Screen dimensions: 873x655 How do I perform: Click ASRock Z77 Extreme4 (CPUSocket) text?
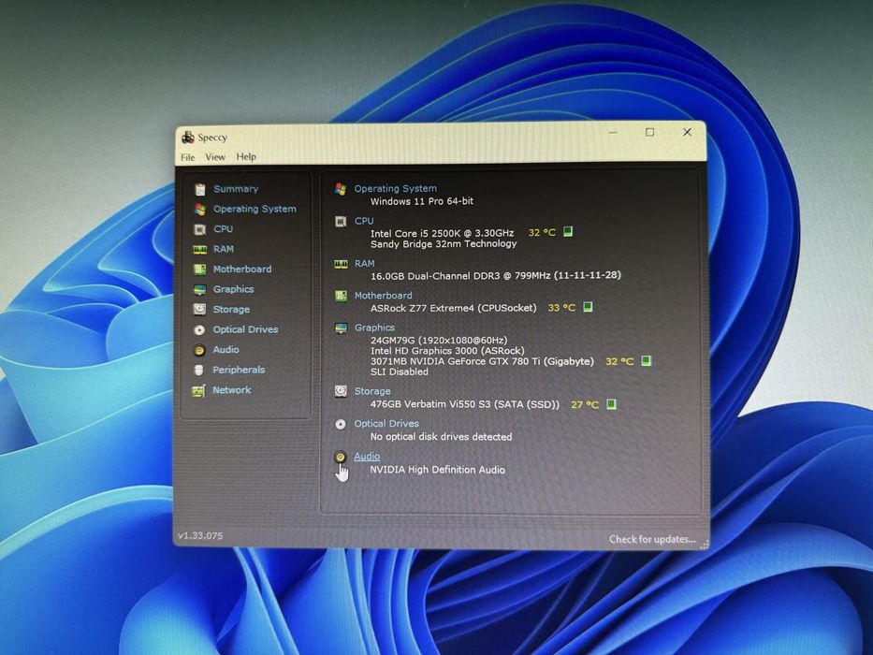point(453,308)
